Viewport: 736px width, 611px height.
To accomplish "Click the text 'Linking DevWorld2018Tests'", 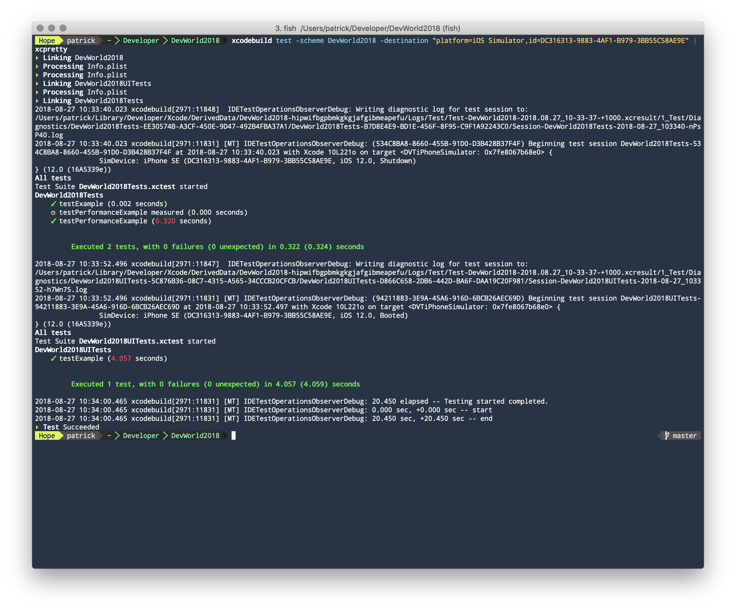I will [x=93, y=101].
